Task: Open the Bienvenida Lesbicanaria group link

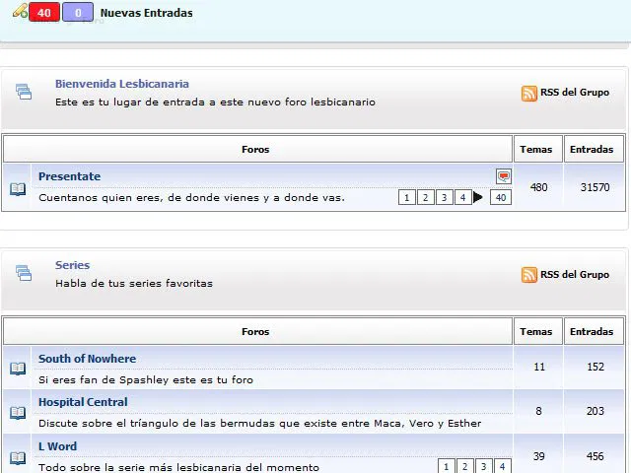Action: pyautogui.click(x=121, y=84)
